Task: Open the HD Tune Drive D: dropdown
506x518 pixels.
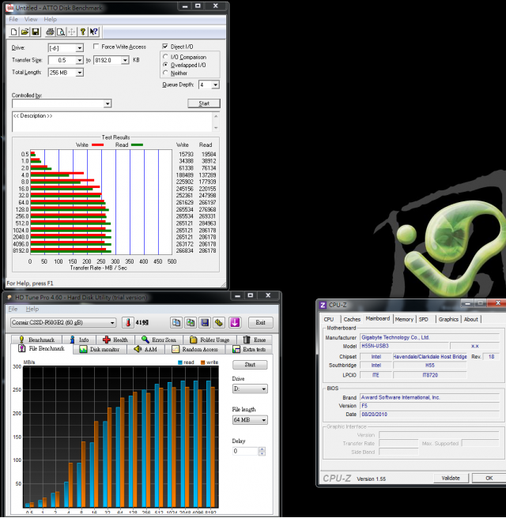Action: (250, 388)
